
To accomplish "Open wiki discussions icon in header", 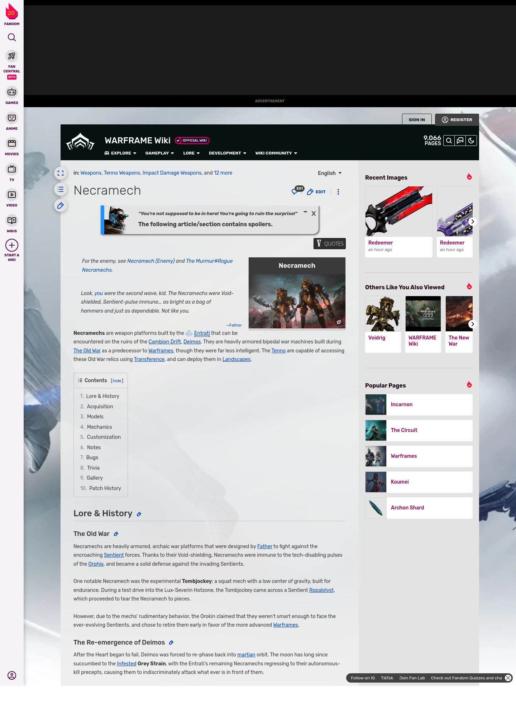I will (x=460, y=141).
